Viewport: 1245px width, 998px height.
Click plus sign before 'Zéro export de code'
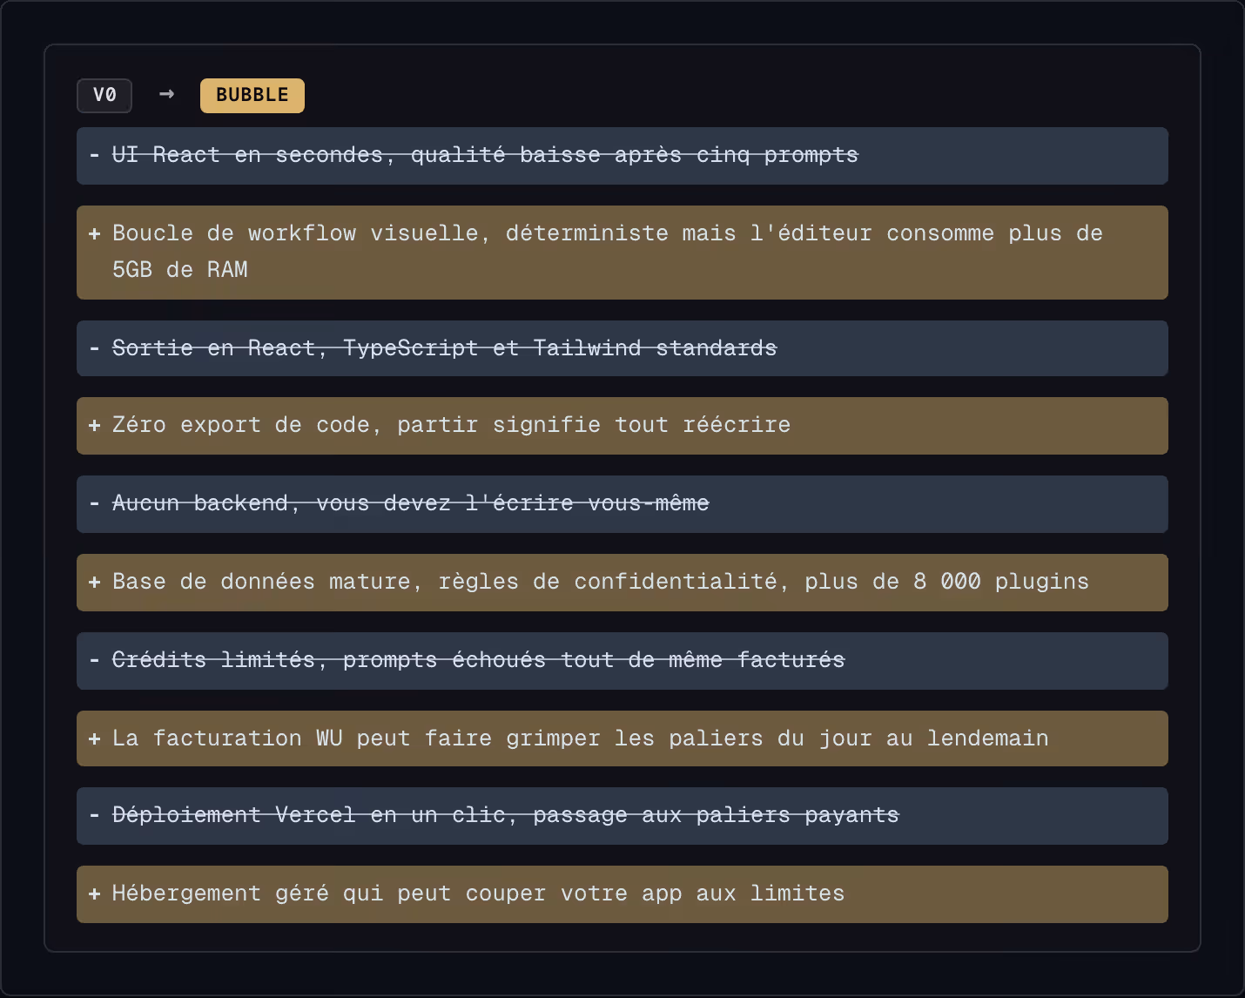point(94,425)
